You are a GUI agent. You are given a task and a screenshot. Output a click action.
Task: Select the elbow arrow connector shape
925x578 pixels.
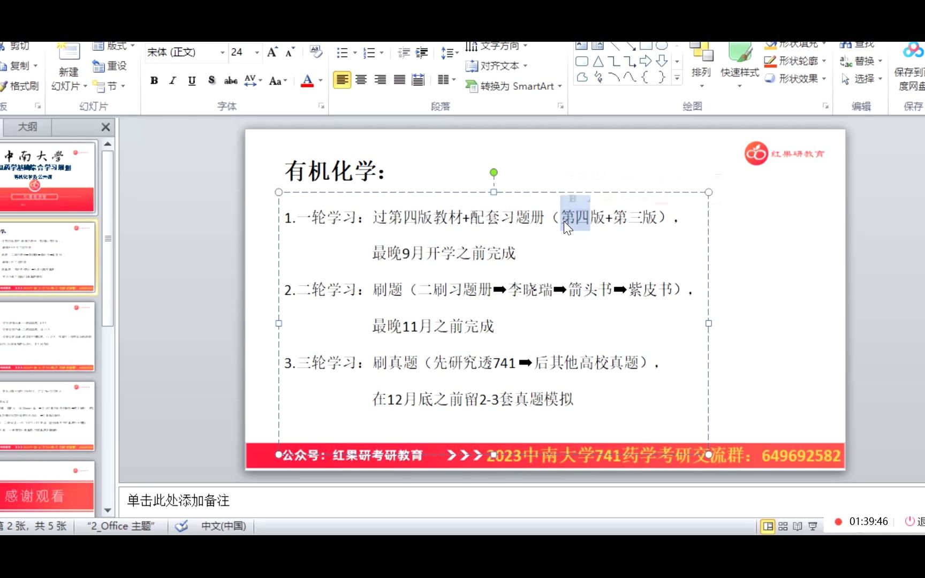[630, 61]
